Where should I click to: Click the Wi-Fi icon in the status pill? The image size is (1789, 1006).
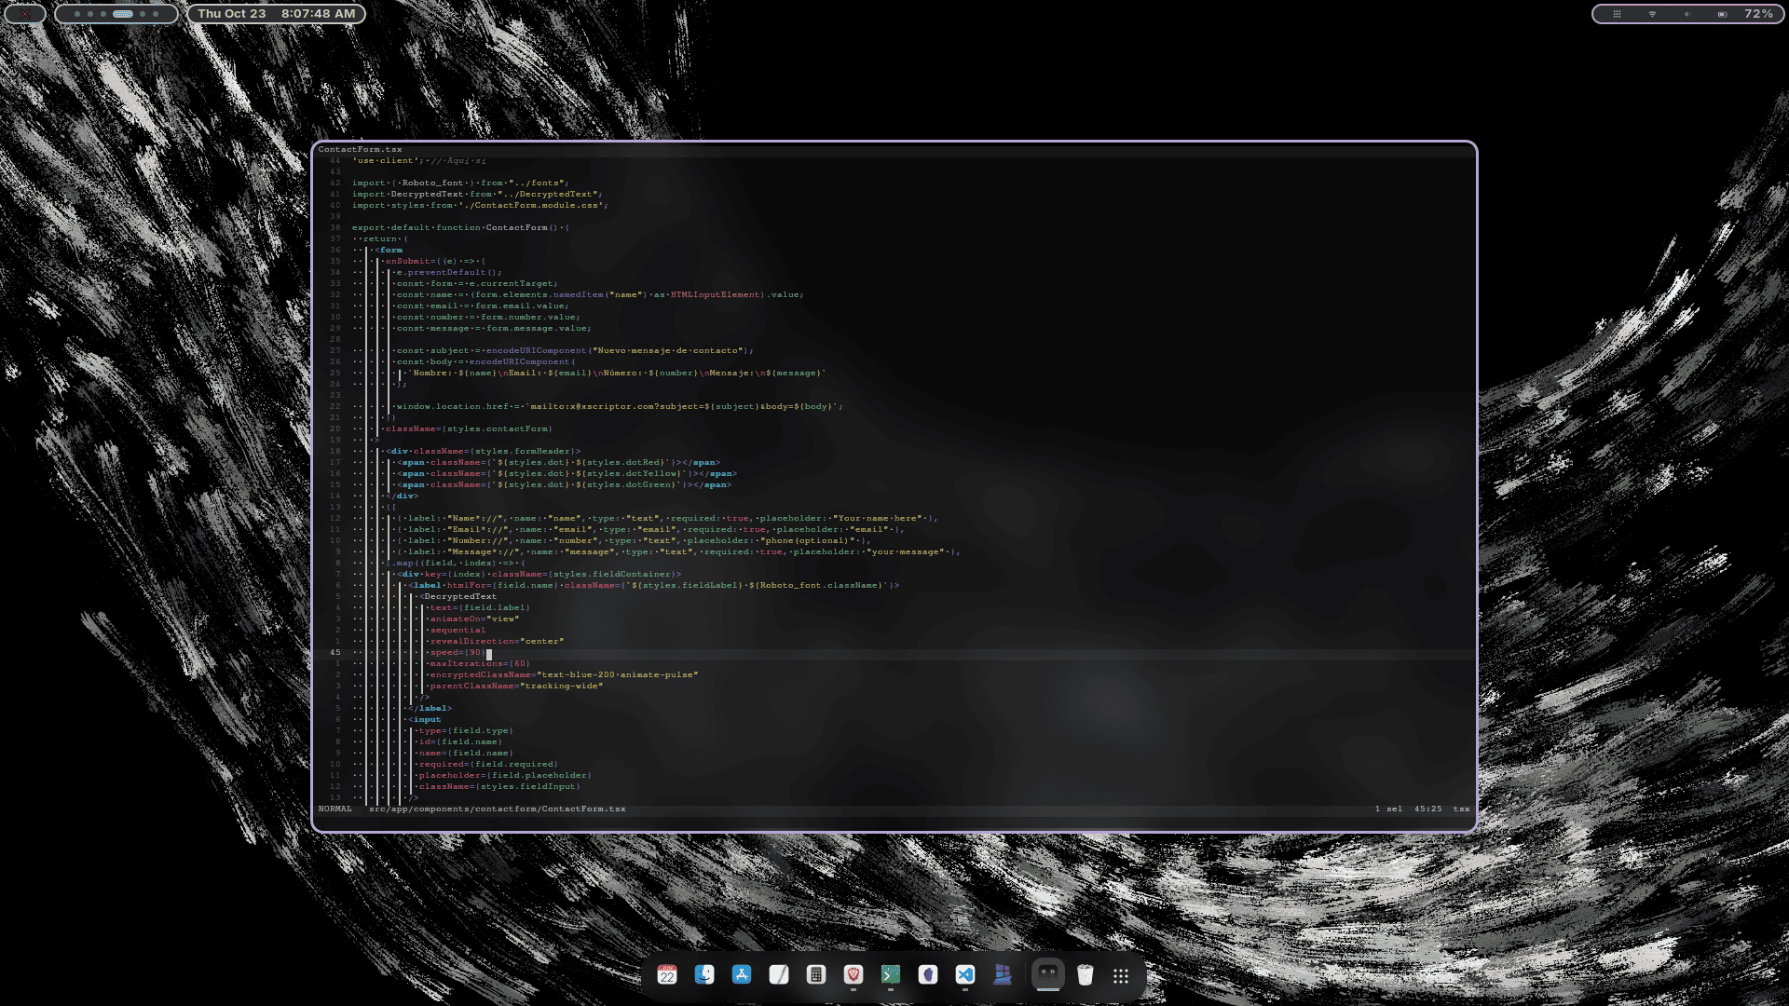(x=1652, y=14)
